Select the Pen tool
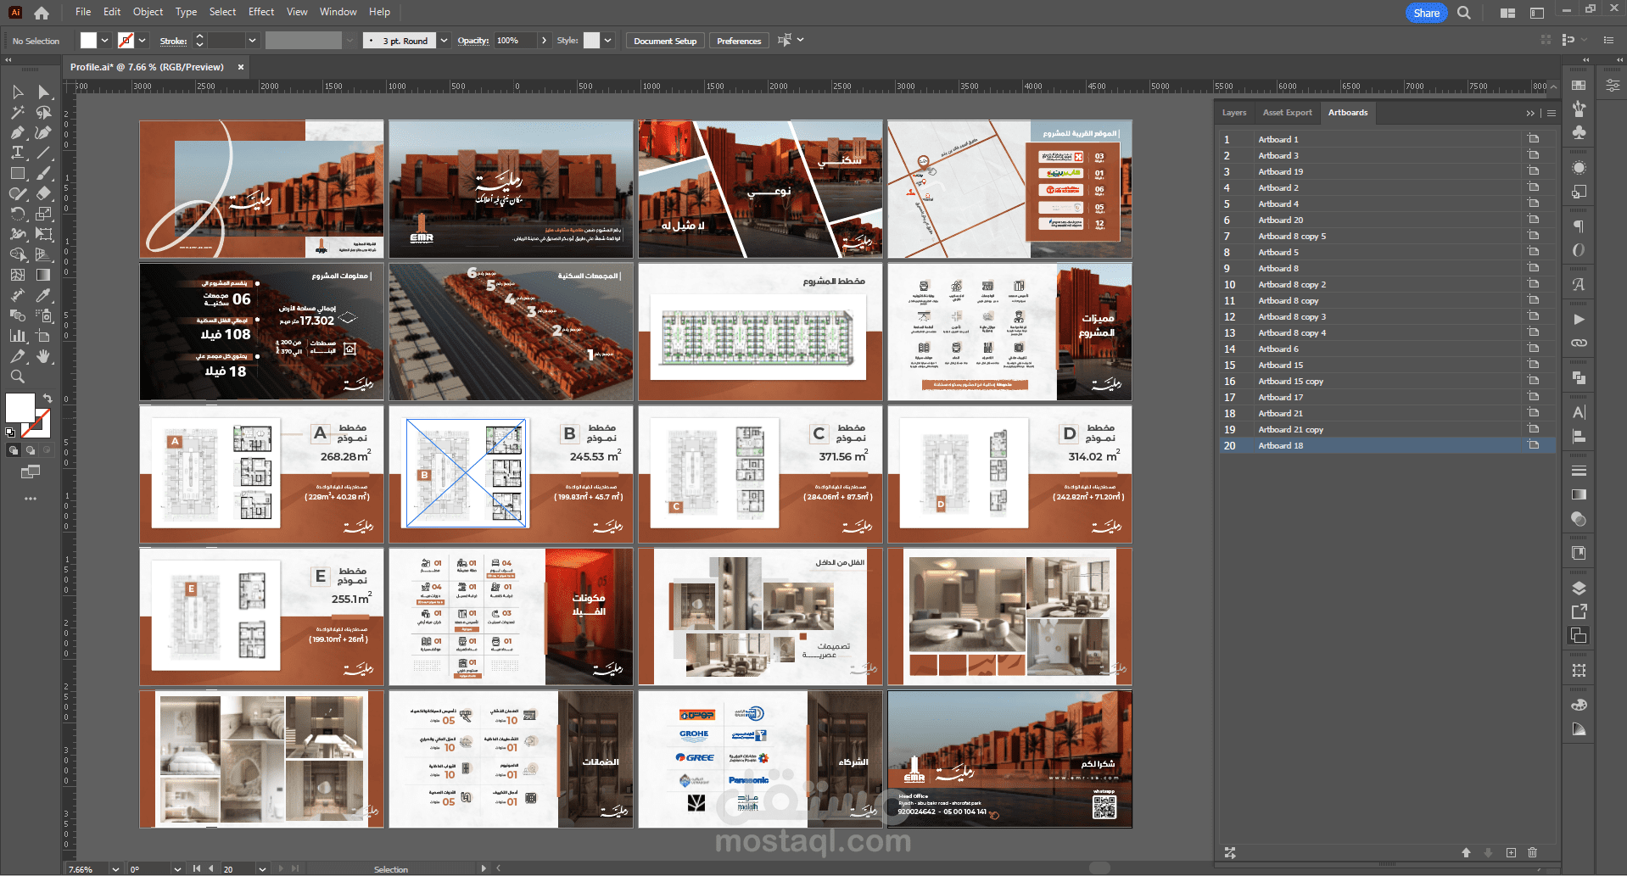The width and height of the screenshot is (1627, 876). click(x=17, y=132)
